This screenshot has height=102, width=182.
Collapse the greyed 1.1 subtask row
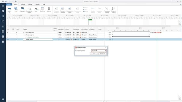(26, 37)
